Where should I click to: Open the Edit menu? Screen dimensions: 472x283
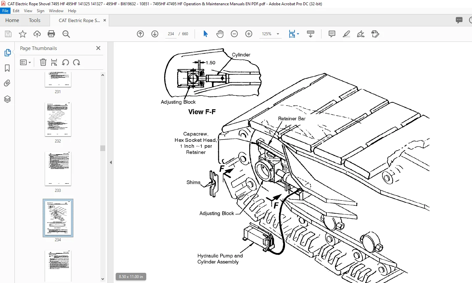16,11
